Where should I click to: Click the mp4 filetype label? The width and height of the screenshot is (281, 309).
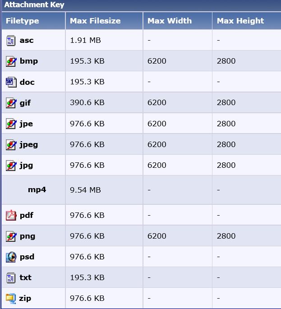[x=37, y=189]
